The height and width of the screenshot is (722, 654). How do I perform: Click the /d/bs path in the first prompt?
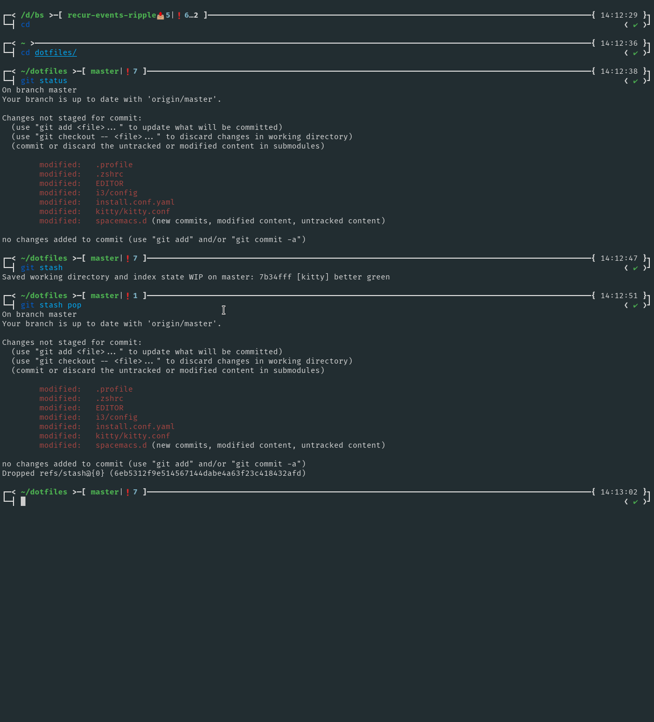[x=32, y=15]
